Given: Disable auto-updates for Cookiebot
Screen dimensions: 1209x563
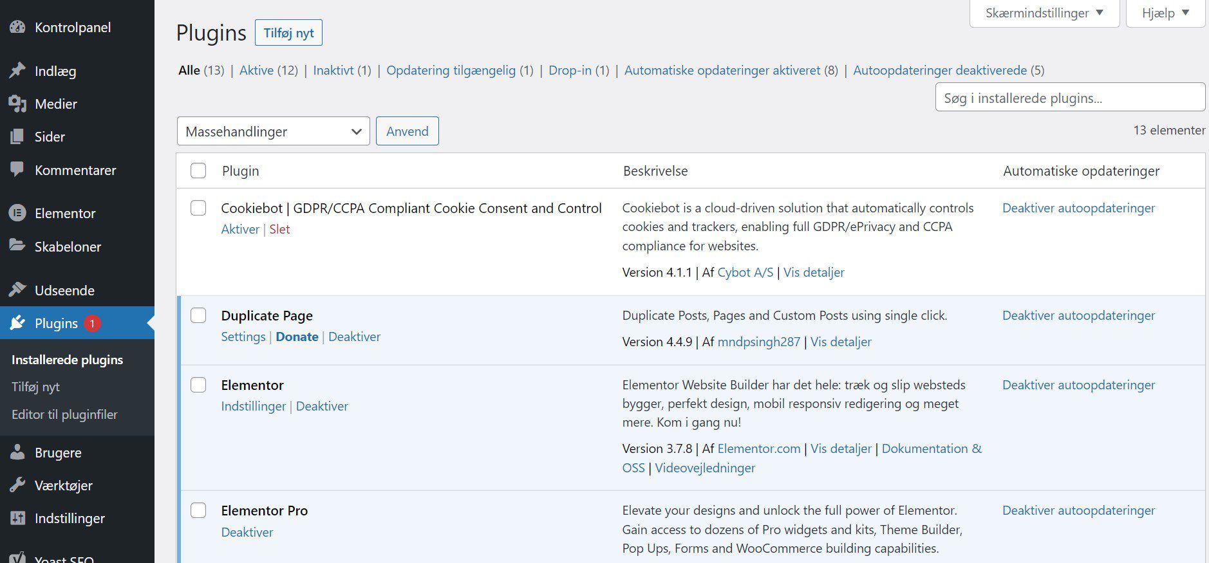Looking at the screenshot, I should point(1078,208).
